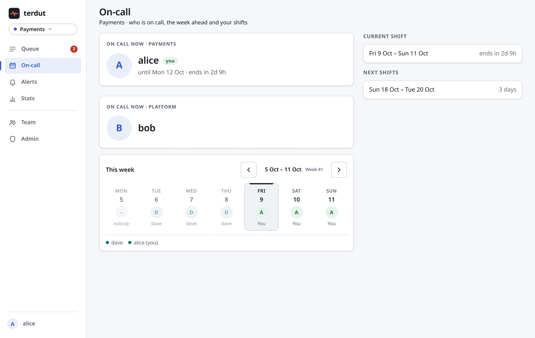This screenshot has height=338, width=535.
Task: Select Monday 5 in the week view
Action: click(121, 207)
